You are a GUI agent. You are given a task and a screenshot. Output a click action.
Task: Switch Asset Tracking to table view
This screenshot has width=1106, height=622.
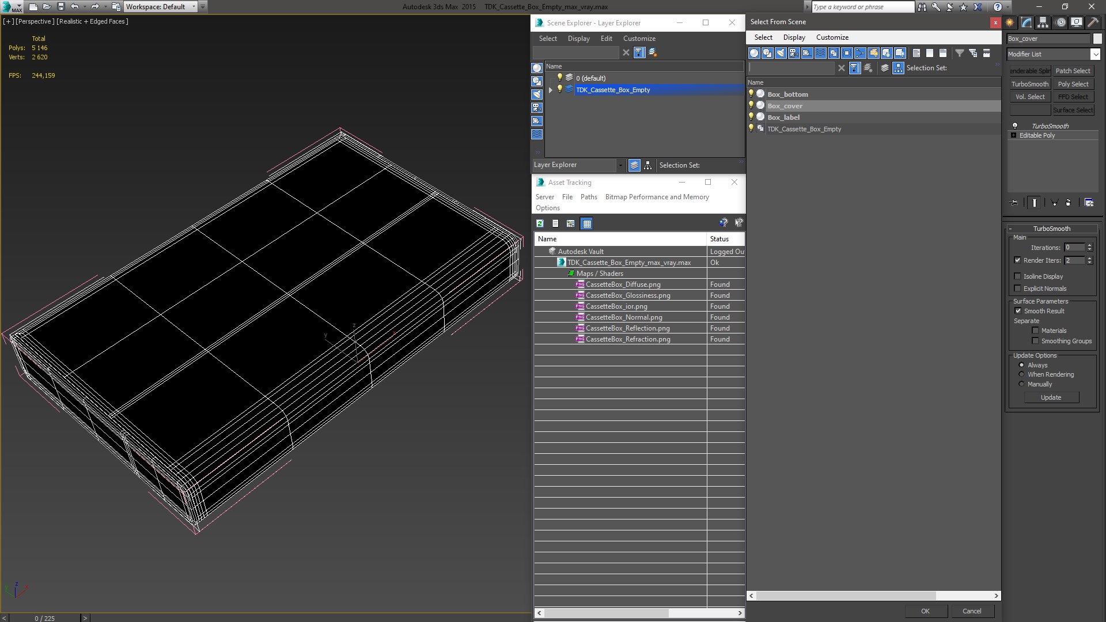(586, 223)
